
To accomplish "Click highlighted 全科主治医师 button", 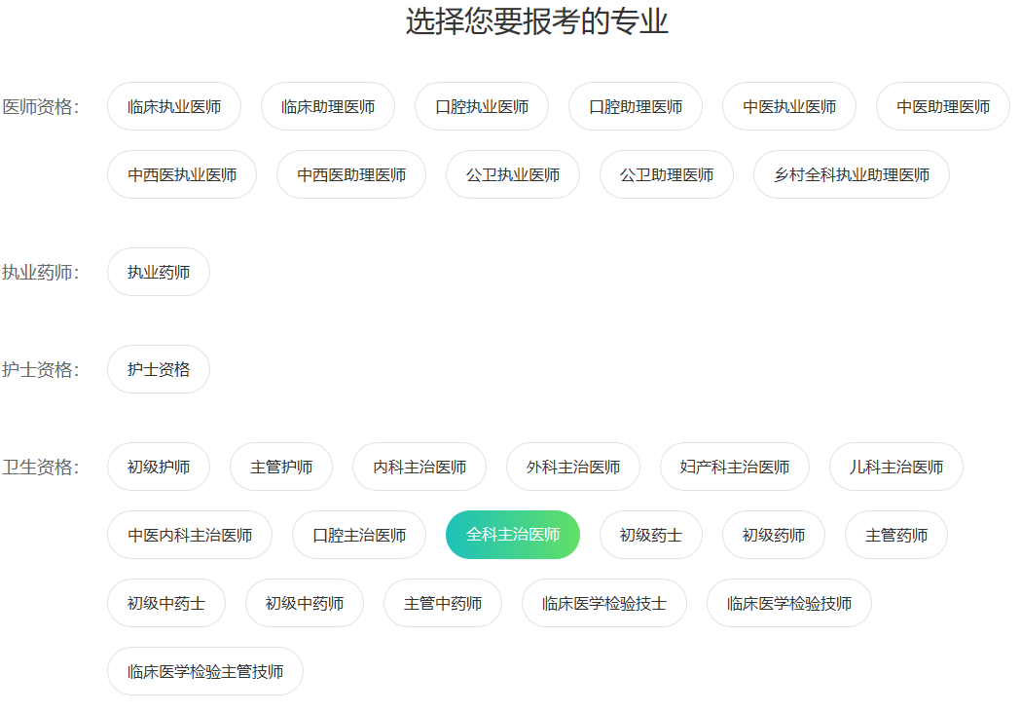I will (513, 535).
